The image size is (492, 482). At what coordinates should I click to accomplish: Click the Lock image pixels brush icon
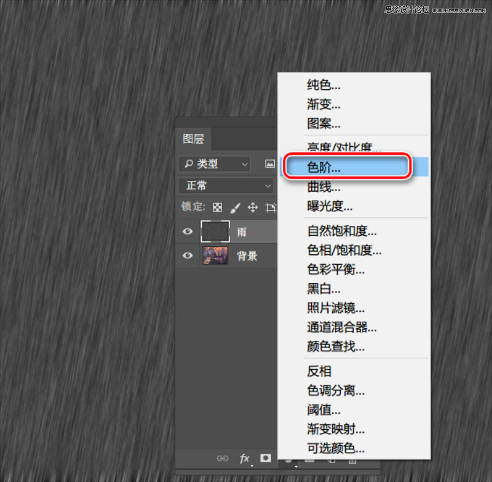pos(234,208)
